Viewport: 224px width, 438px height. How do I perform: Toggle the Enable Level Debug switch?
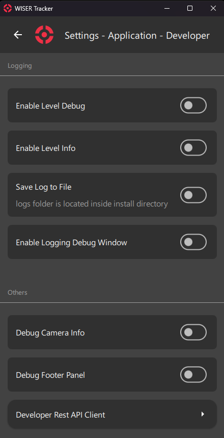pyautogui.click(x=193, y=106)
